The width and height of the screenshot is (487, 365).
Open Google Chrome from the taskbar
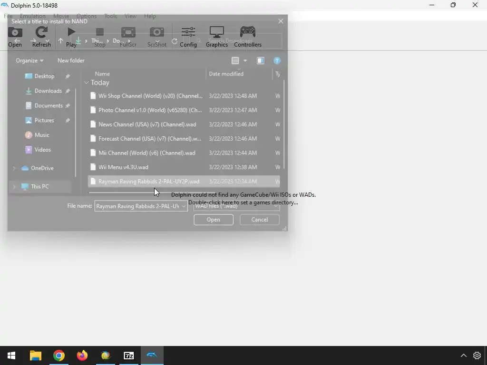coord(58,355)
